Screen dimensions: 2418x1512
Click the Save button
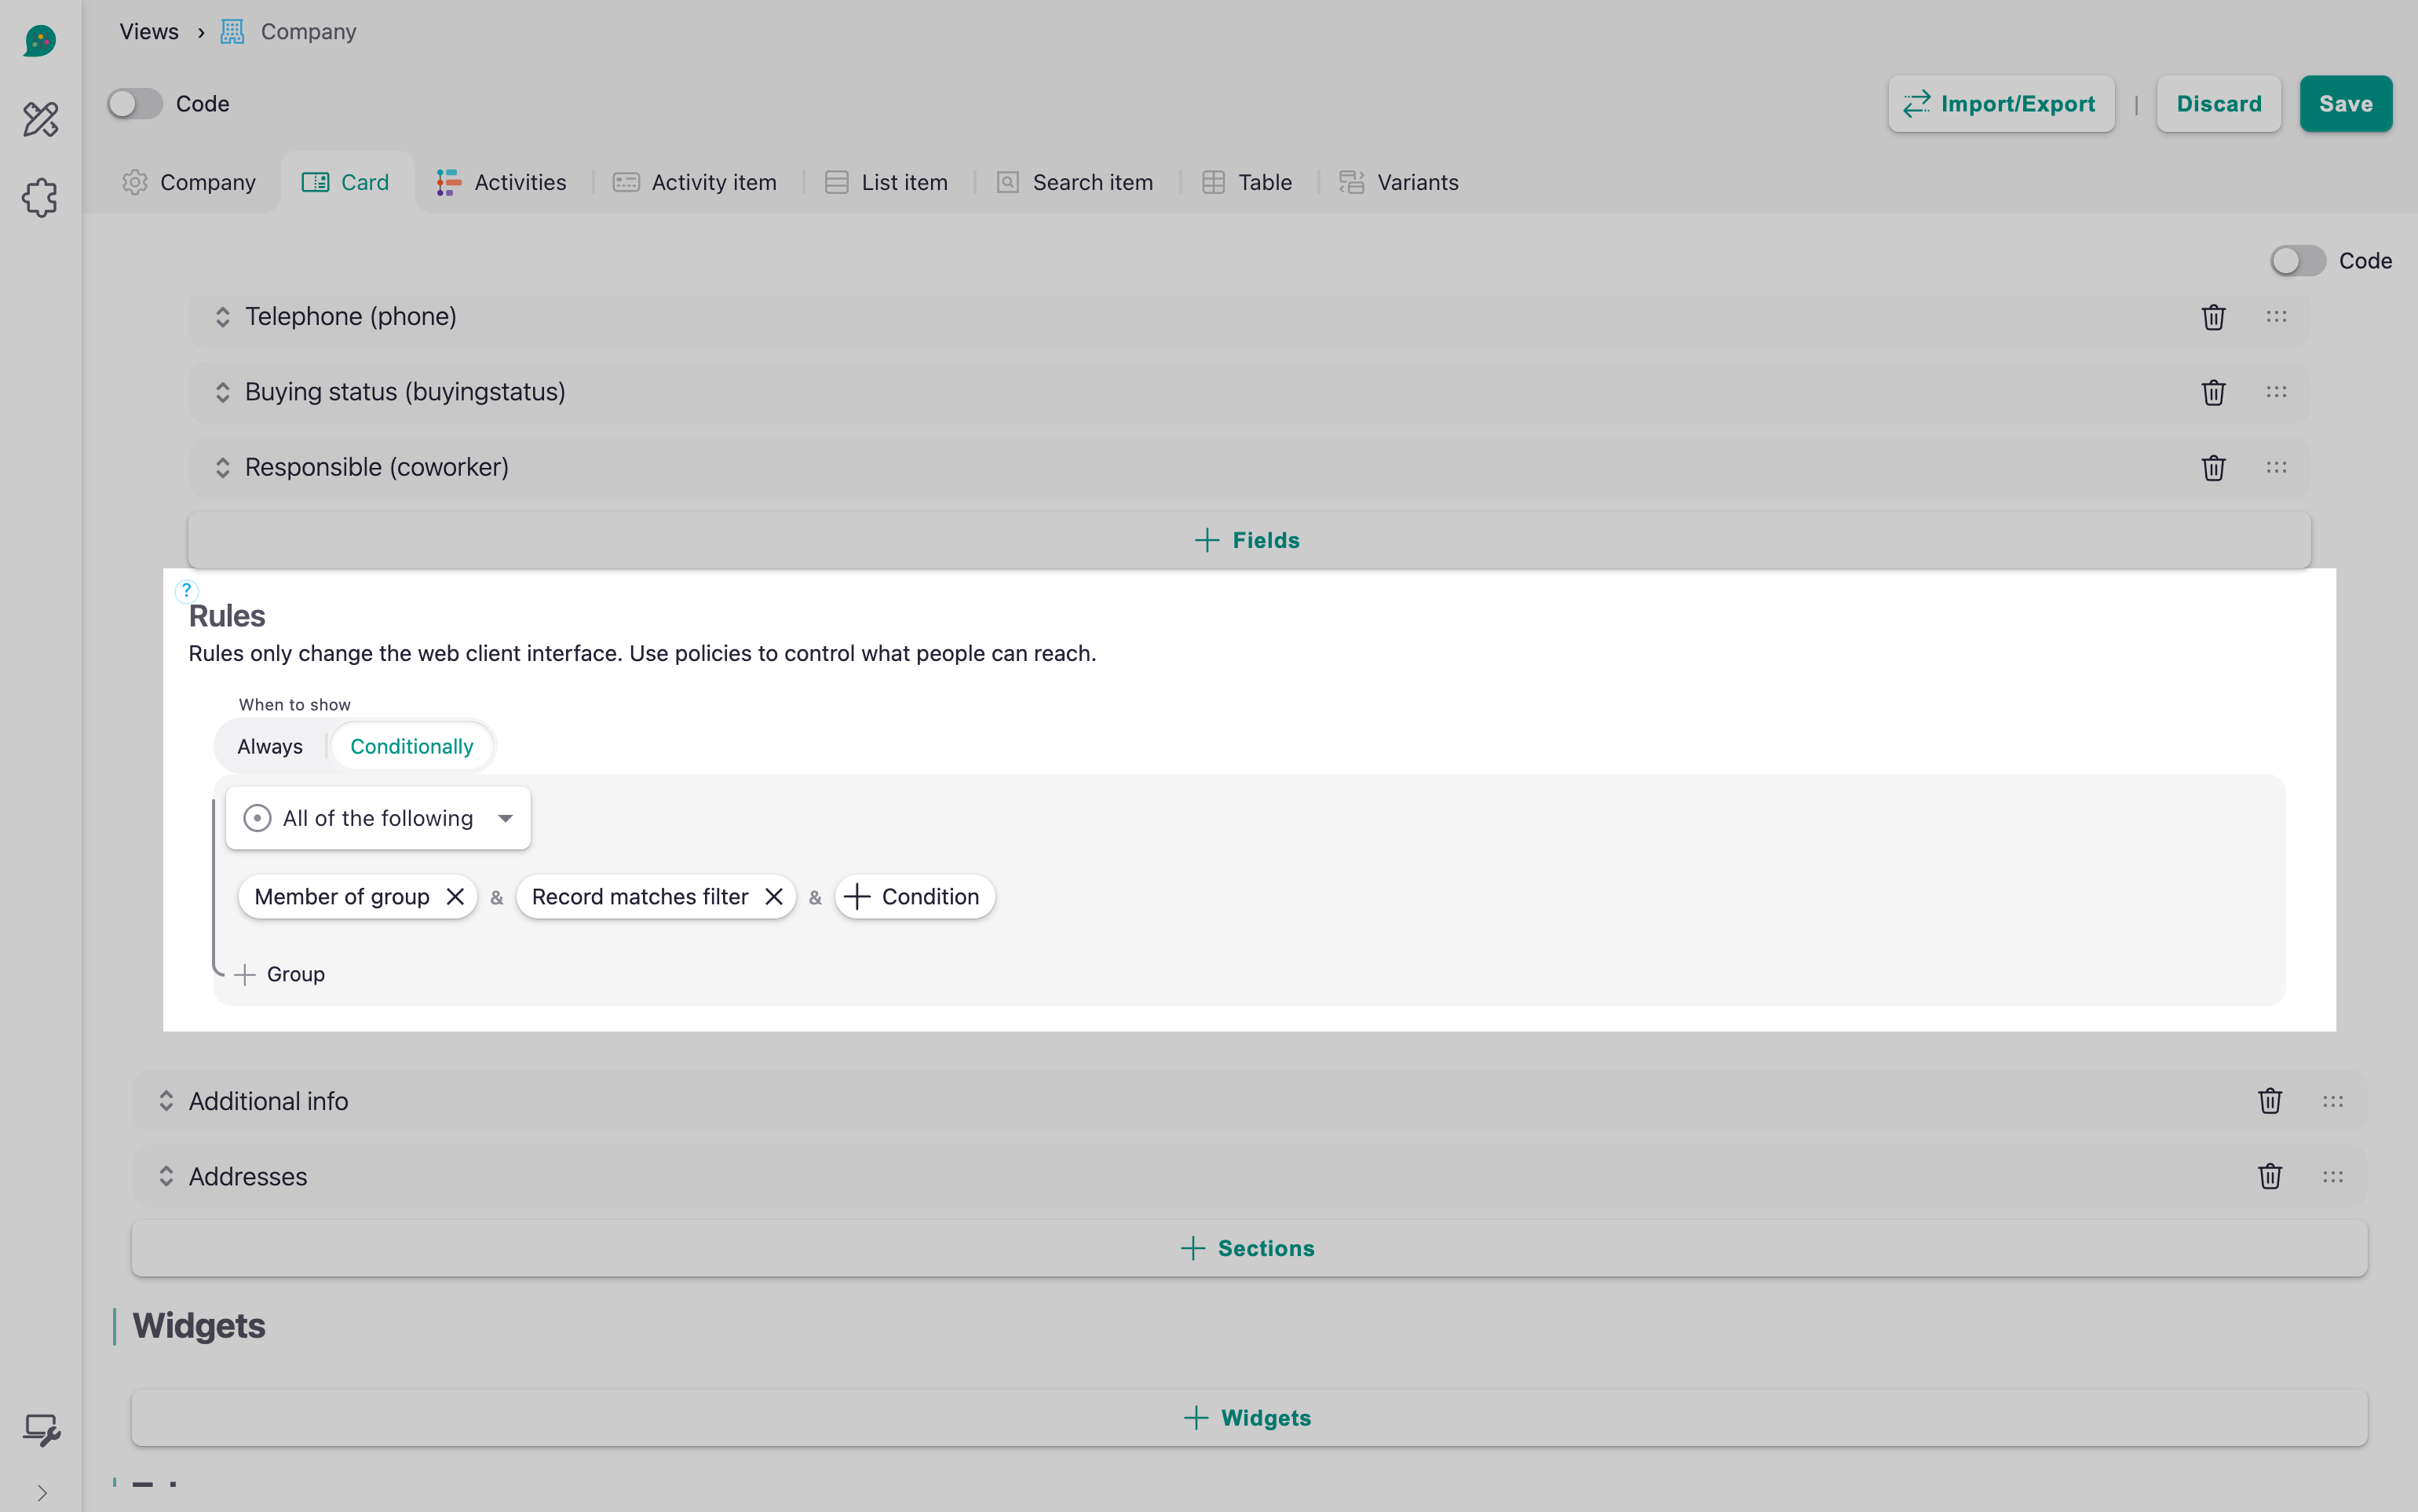(x=2345, y=104)
